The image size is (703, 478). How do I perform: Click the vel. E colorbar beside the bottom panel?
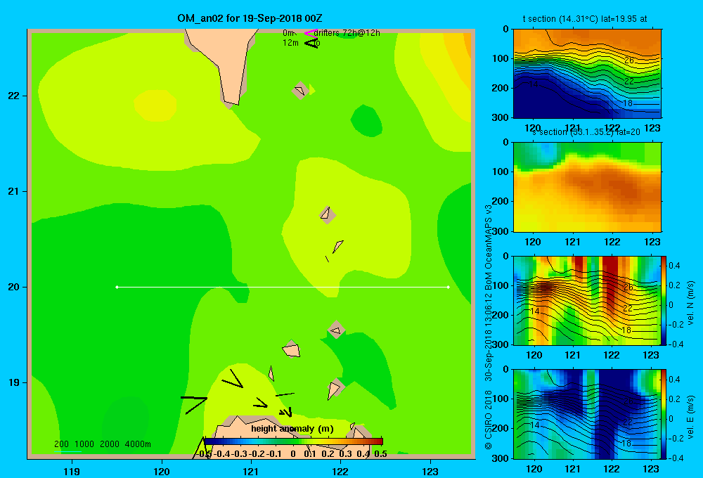[x=664, y=414]
